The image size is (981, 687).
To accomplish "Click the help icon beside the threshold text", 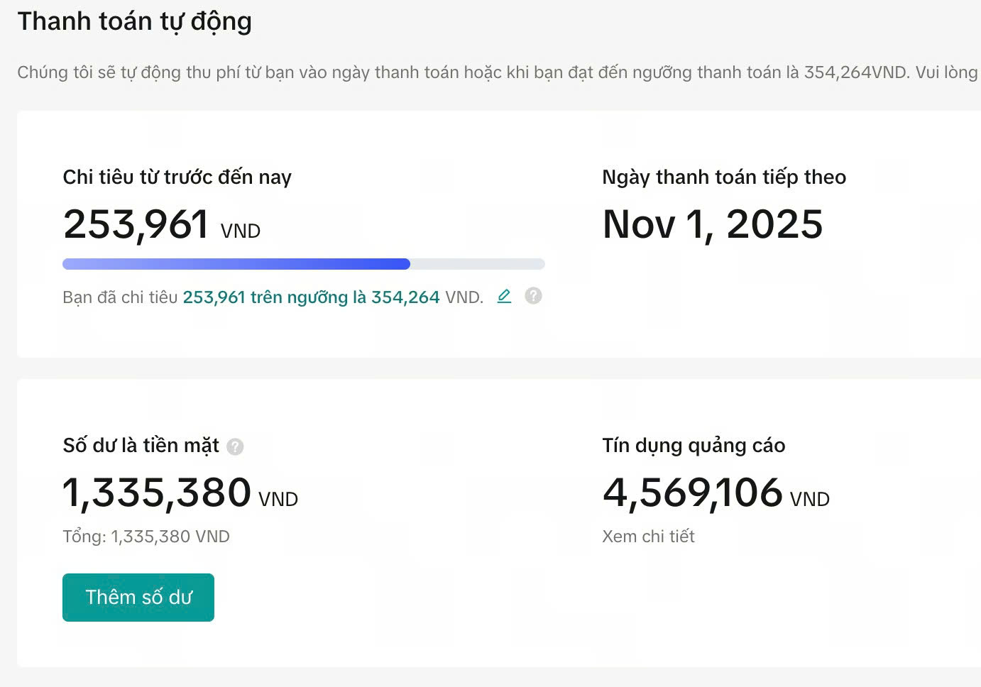I will pyautogui.click(x=533, y=296).
